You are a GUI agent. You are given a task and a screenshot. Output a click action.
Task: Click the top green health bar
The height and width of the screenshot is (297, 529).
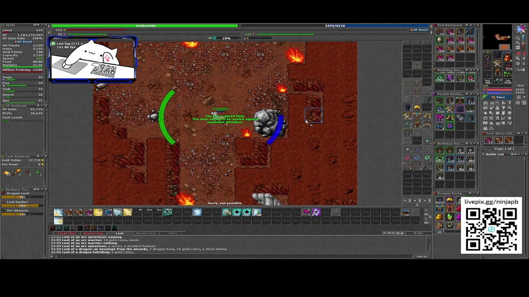(x=145, y=26)
